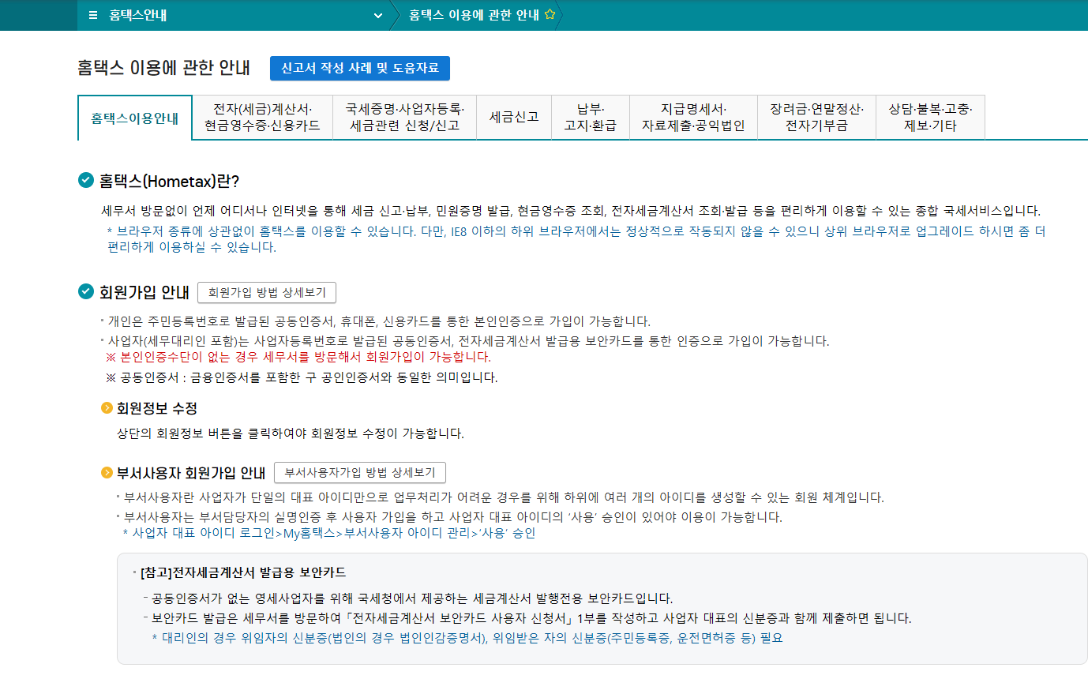This screenshot has width=1088, height=679.
Task: Toggle the favorite star next to 홈택스 이용에 관한 안내
Action: [550, 15]
